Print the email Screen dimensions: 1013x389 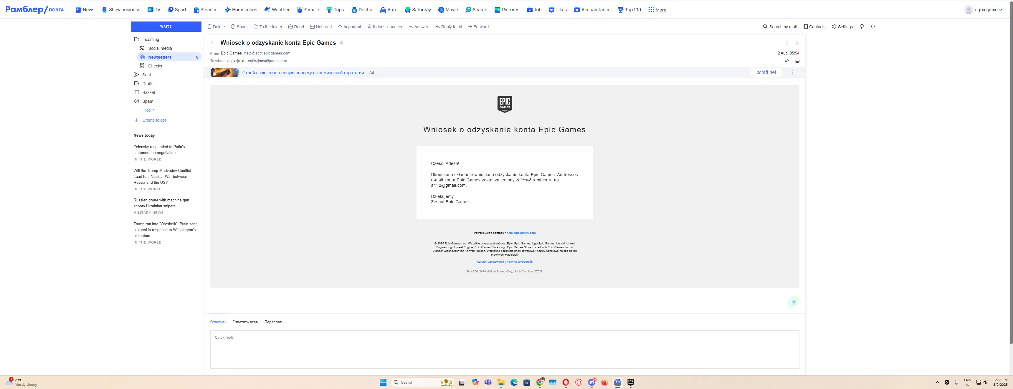(797, 61)
